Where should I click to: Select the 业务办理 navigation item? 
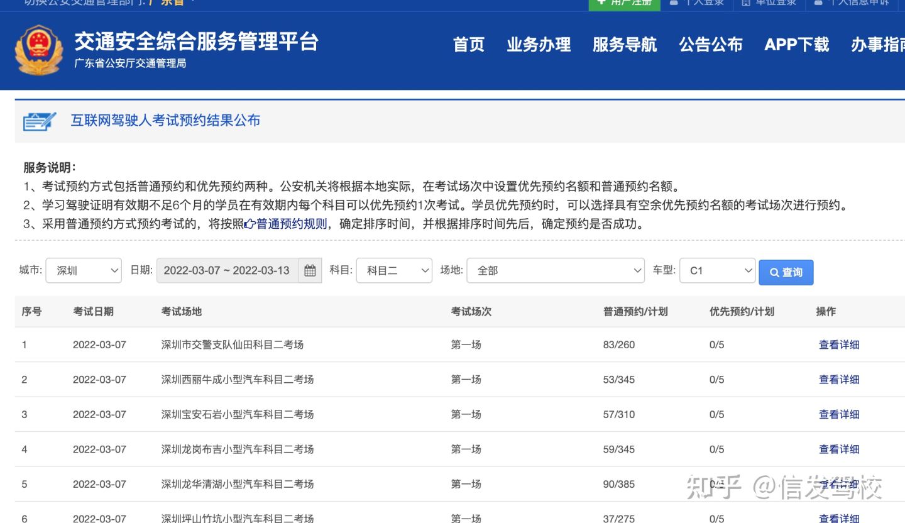coord(539,45)
